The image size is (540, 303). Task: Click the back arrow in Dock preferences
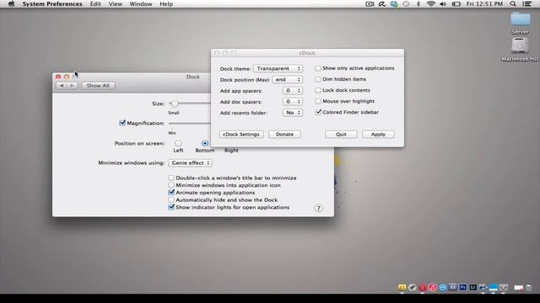click(x=62, y=86)
